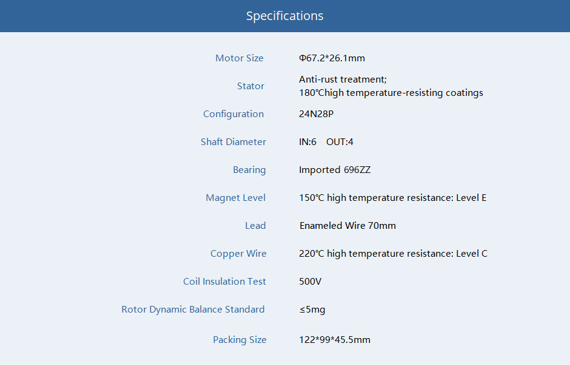Select the Magnet Level label
Viewport: 570px width, 366px height.
point(235,198)
